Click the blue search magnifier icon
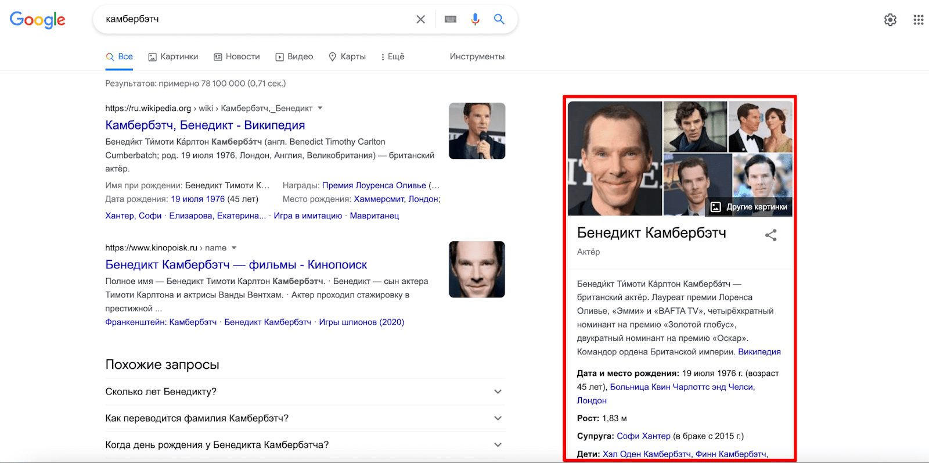The width and height of the screenshot is (929, 463). pyautogui.click(x=499, y=19)
